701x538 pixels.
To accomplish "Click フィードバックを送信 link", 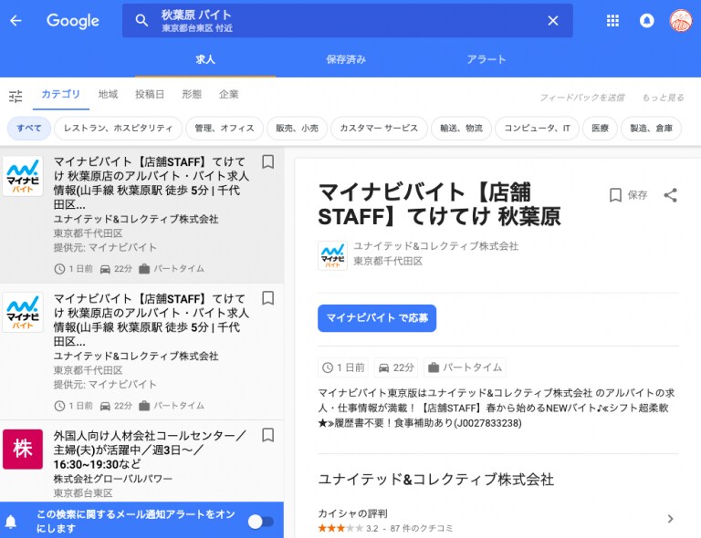I will point(581,98).
